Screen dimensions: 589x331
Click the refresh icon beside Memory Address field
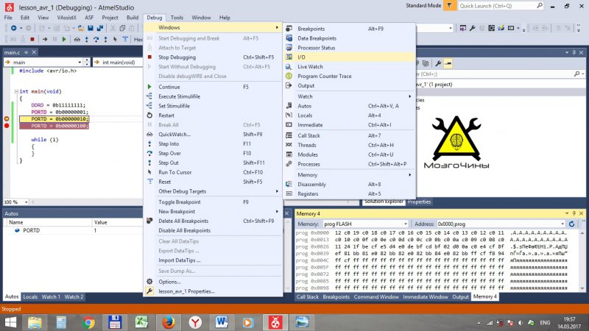click(x=572, y=224)
